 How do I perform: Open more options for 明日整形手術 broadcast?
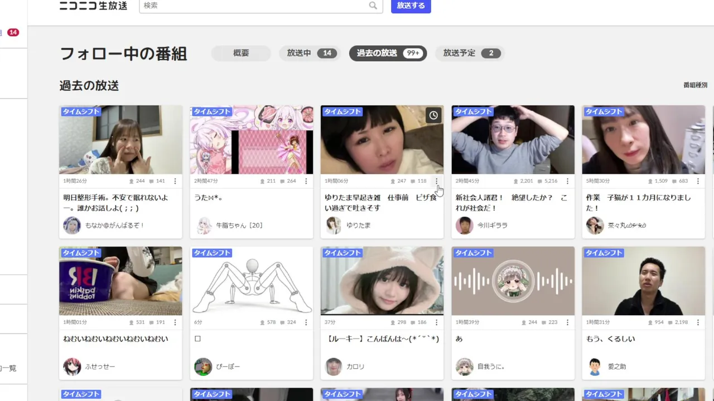[175, 181]
